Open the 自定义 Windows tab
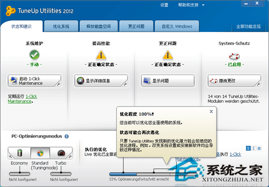269x187 pixels. tap(177, 27)
